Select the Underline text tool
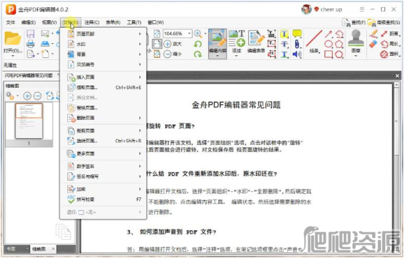Screen dimensions: 404x258 pyautogui.click(x=284, y=55)
